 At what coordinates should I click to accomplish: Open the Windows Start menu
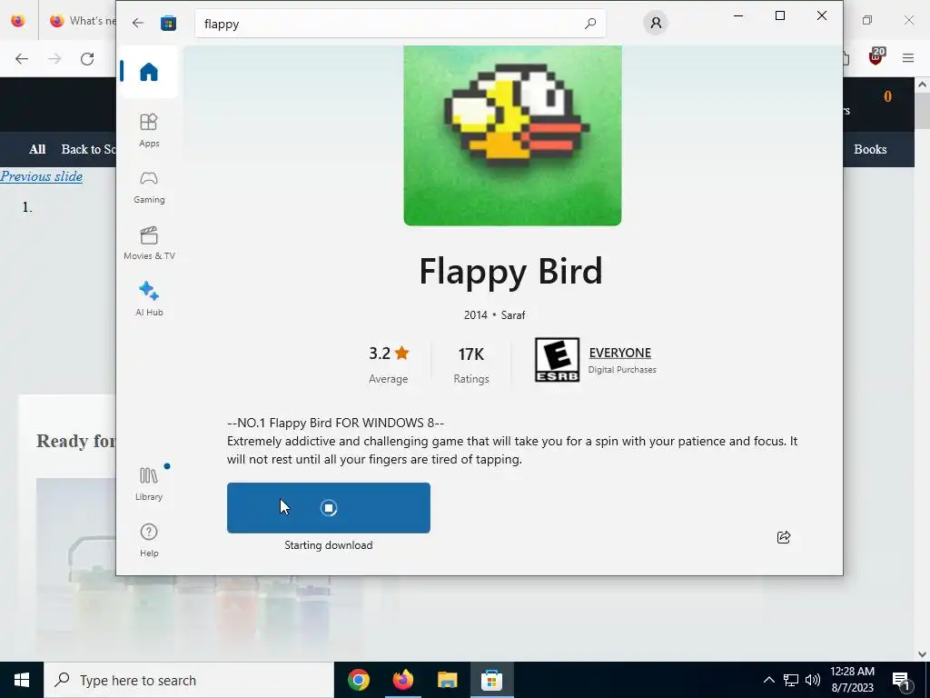[22, 680]
